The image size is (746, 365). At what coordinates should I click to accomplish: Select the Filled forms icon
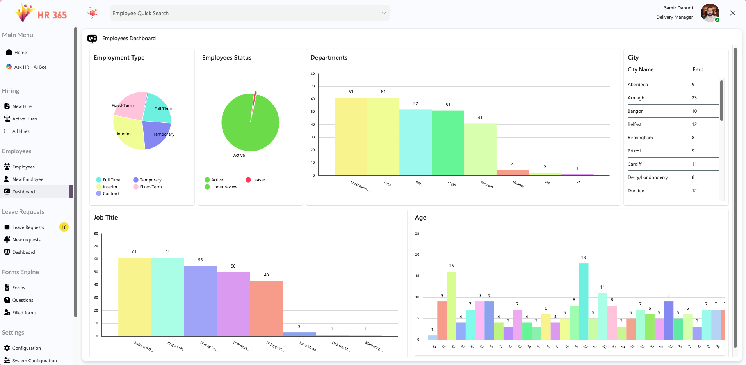(x=7, y=312)
